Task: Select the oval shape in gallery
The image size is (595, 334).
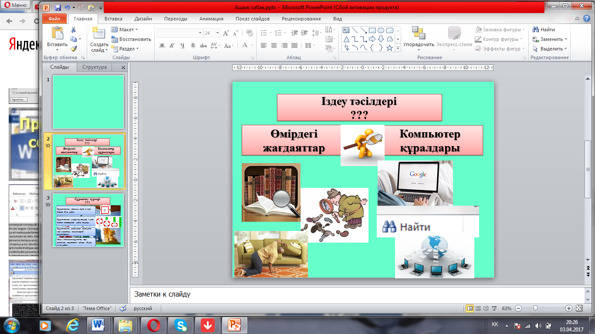Action: click(x=381, y=30)
